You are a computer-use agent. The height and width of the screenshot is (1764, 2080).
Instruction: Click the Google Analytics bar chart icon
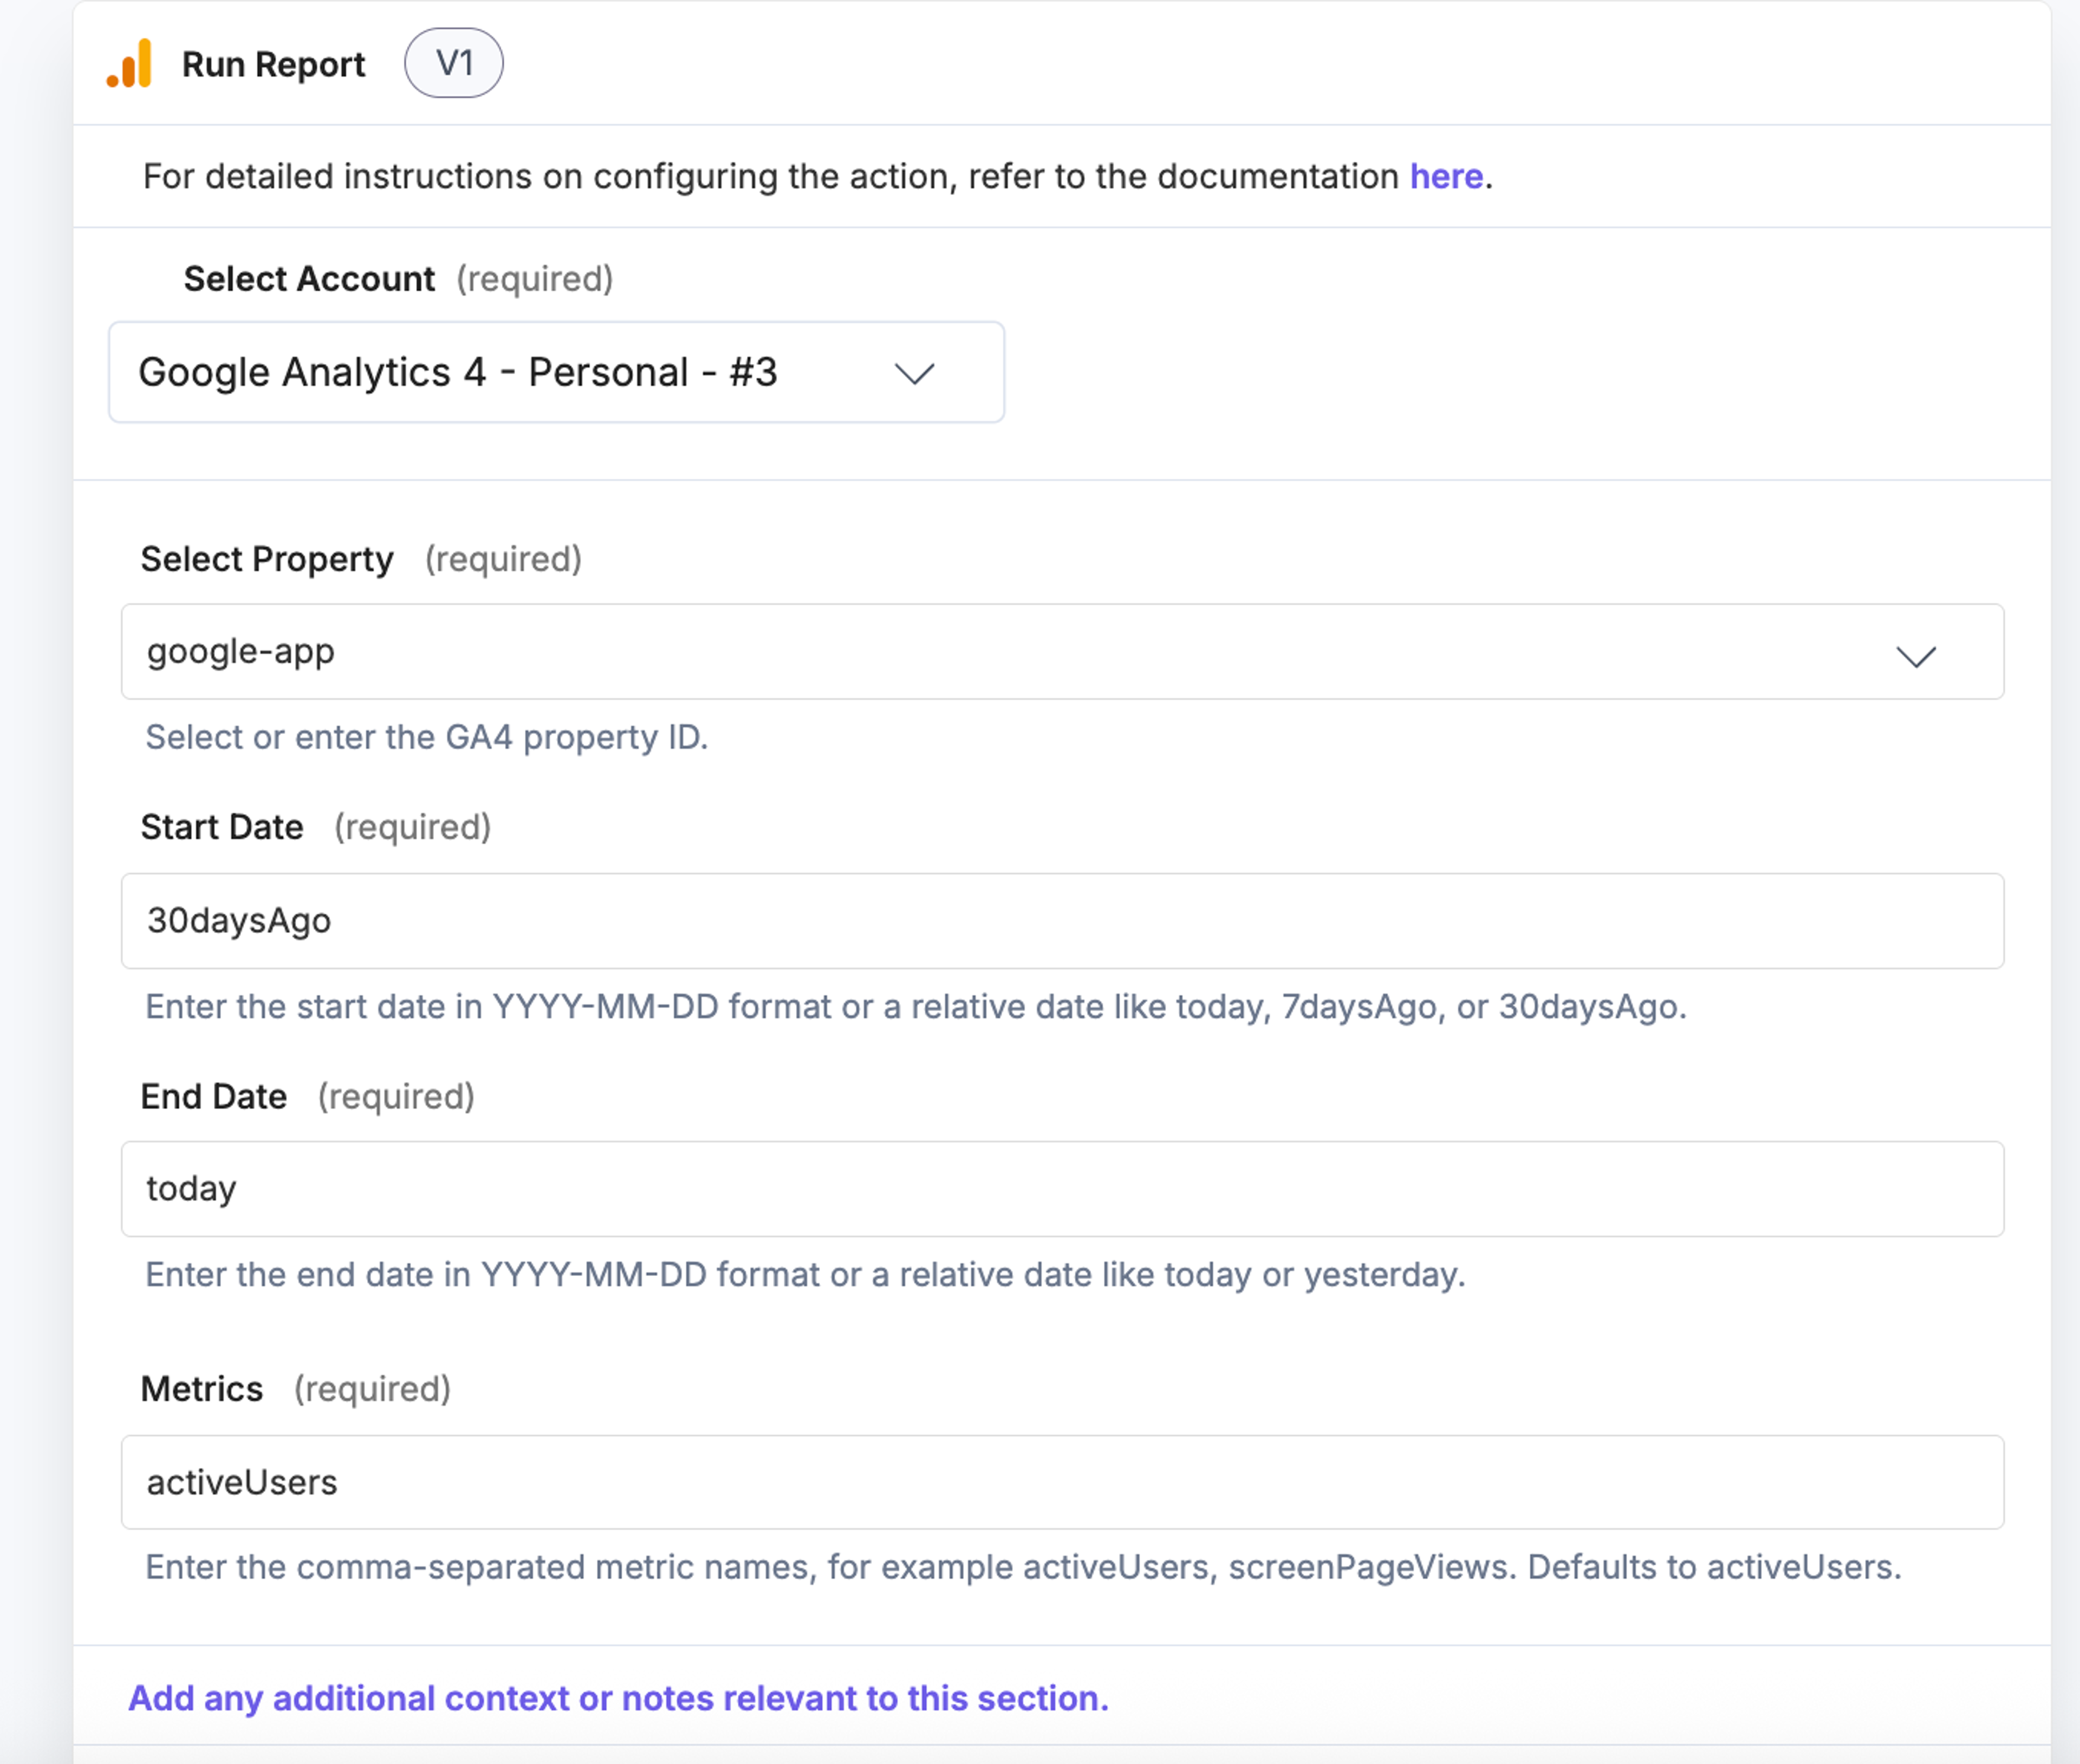click(x=129, y=63)
